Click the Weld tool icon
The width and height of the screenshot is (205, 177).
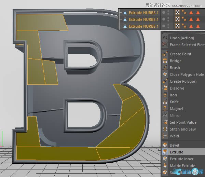(165, 136)
